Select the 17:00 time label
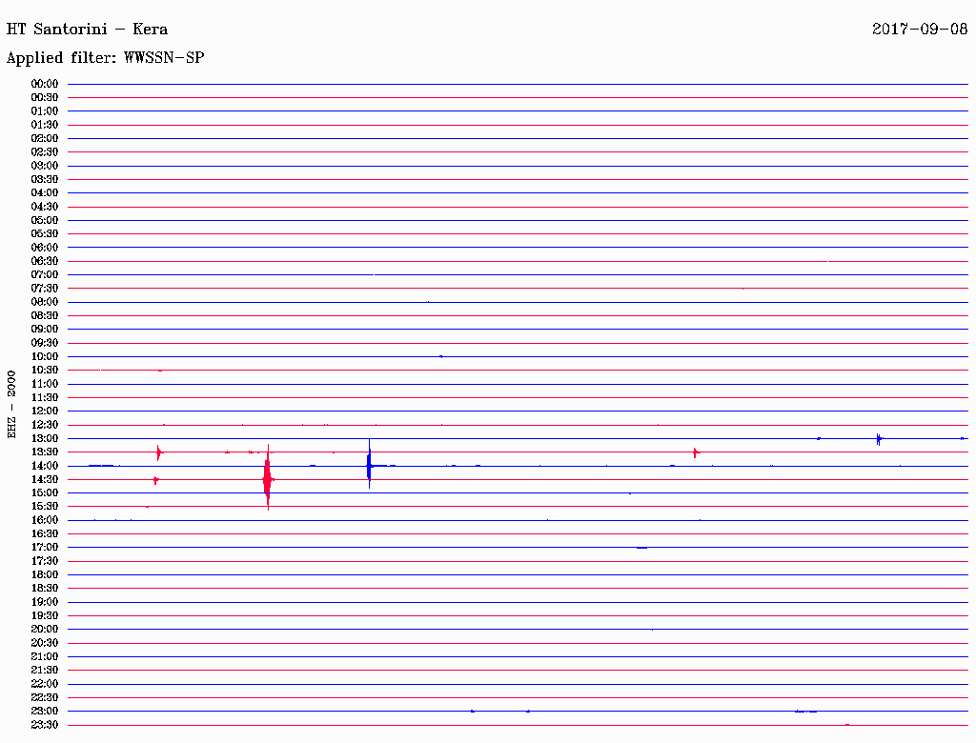This screenshot has height=743, width=976. [x=45, y=548]
